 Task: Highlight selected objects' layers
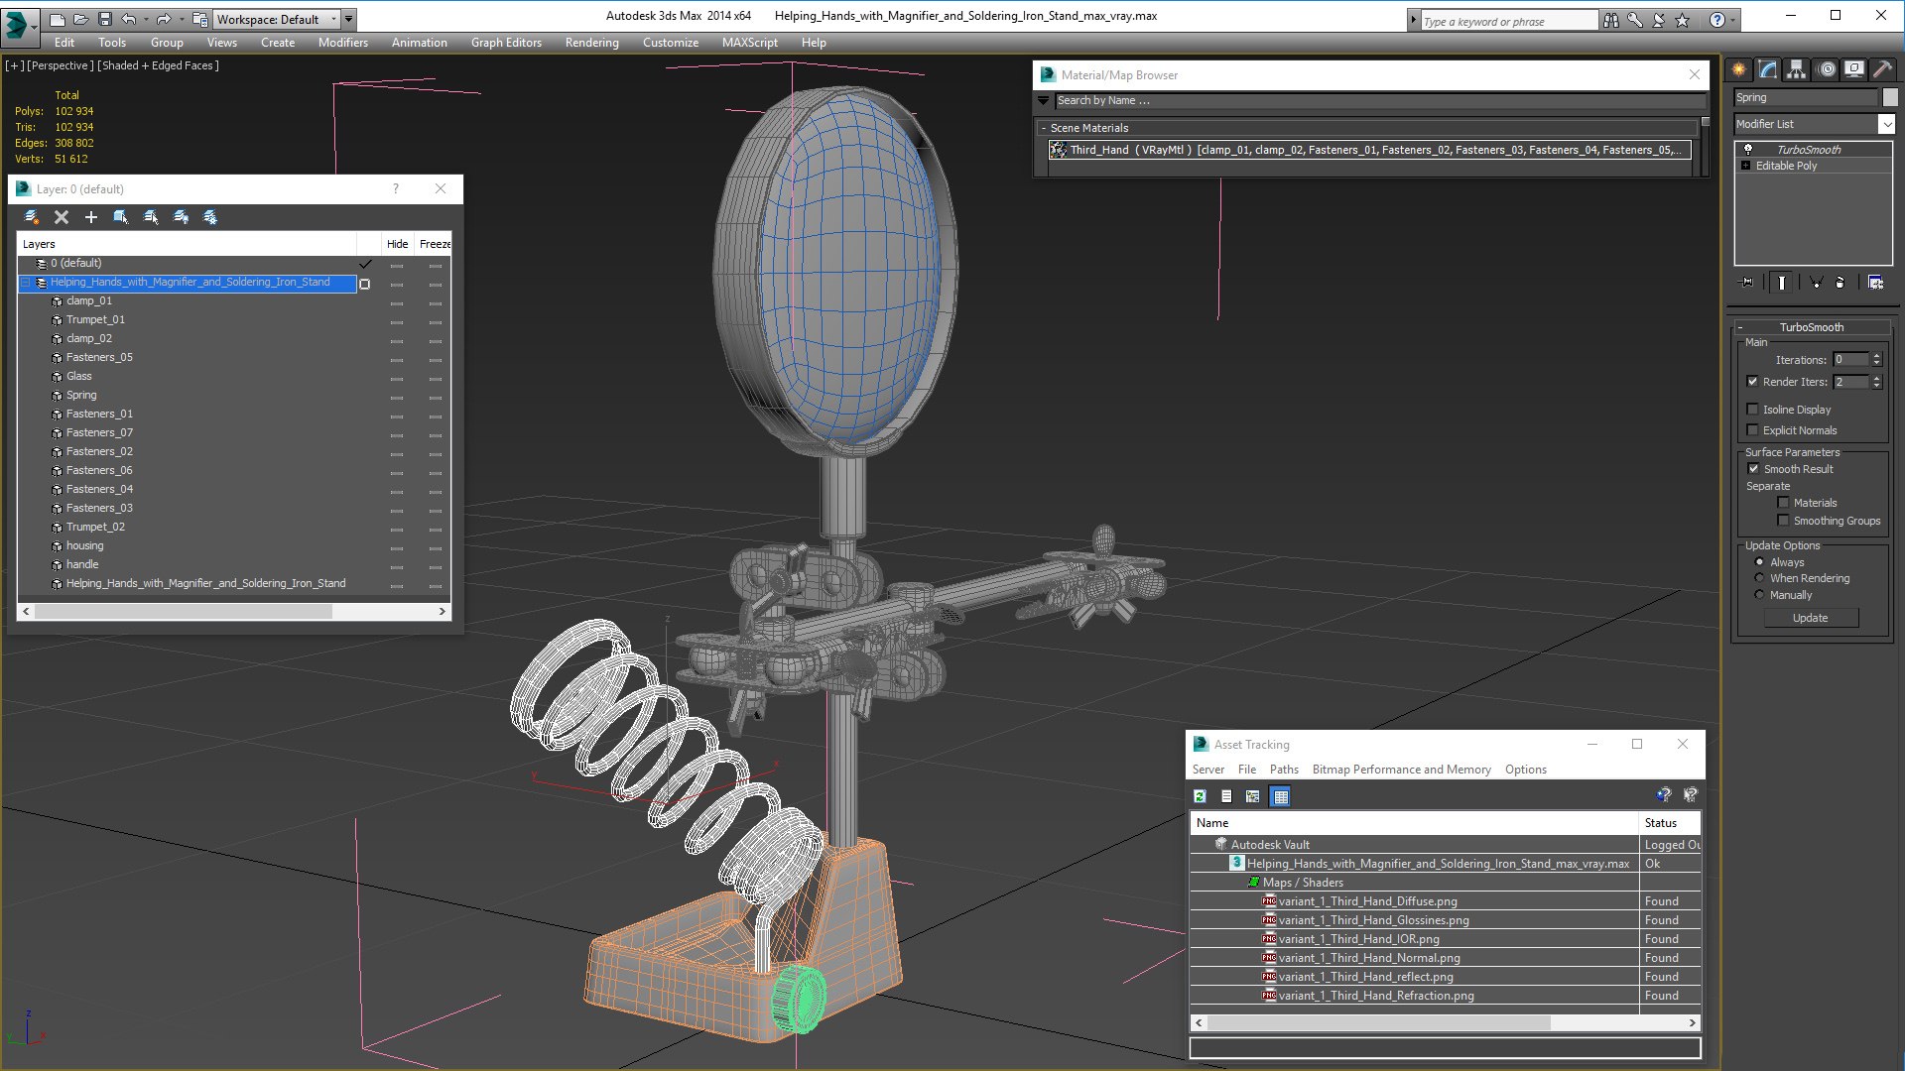click(x=151, y=217)
